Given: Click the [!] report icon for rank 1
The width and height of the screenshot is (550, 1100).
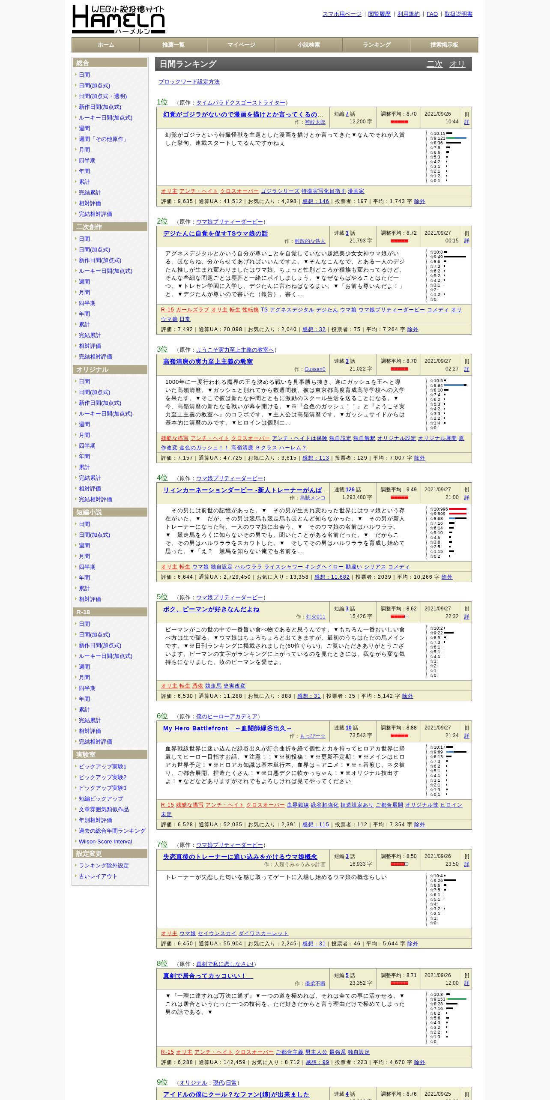Looking at the screenshot, I should [x=467, y=114].
